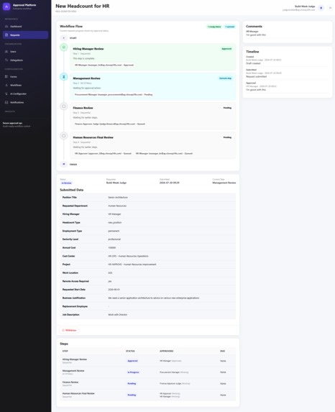Click the Requests document icon
Viewport: 335px width, 412px height.
(6, 35)
